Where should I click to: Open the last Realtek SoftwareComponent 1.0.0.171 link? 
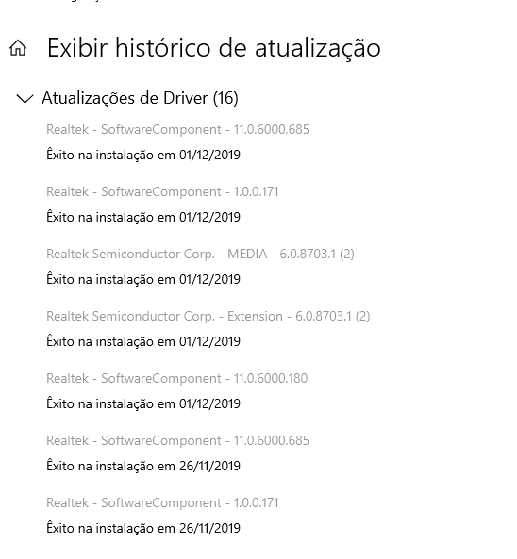click(162, 503)
